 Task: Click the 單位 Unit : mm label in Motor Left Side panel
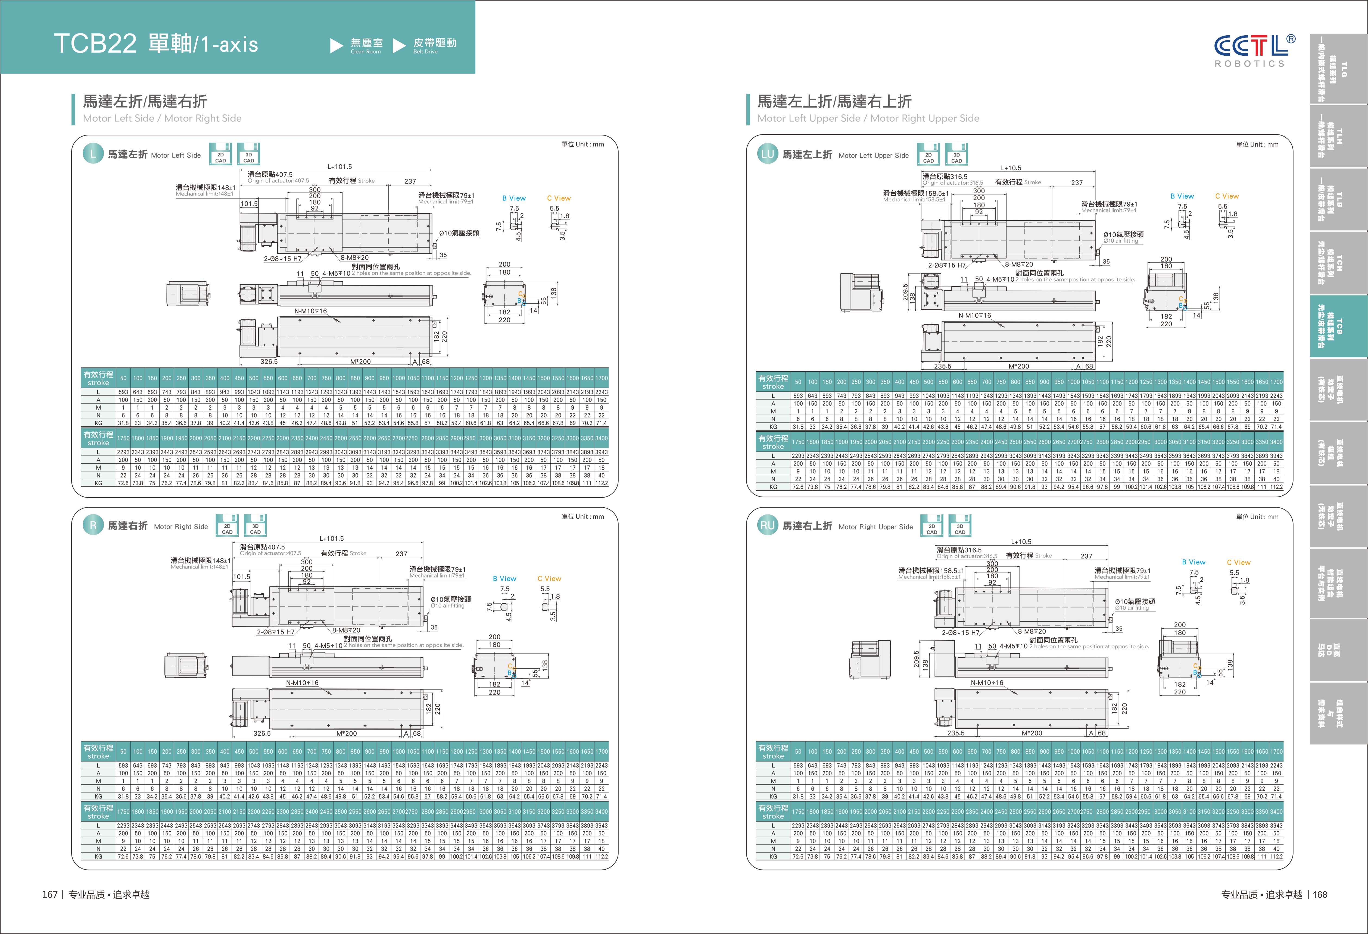(583, 144)
